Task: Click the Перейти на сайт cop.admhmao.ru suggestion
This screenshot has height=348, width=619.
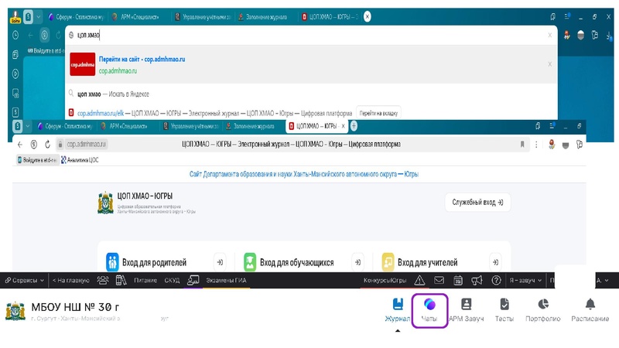Action: [142, 59]
